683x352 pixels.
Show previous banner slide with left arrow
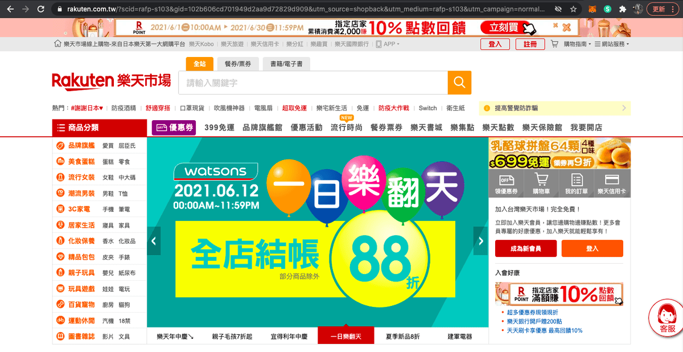pos(154,241)
